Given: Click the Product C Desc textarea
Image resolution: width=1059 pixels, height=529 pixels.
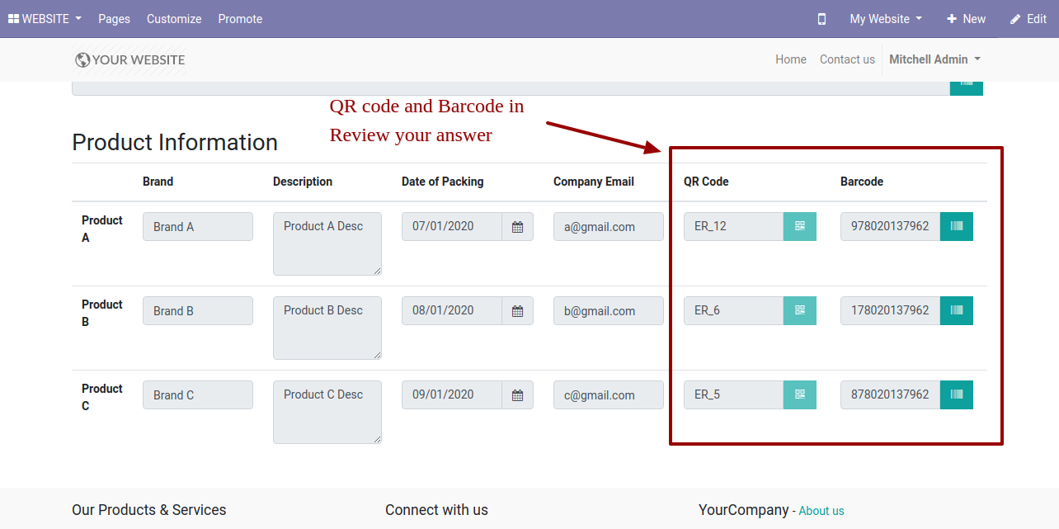Looking at the screenshot, I should pos(327,412).
